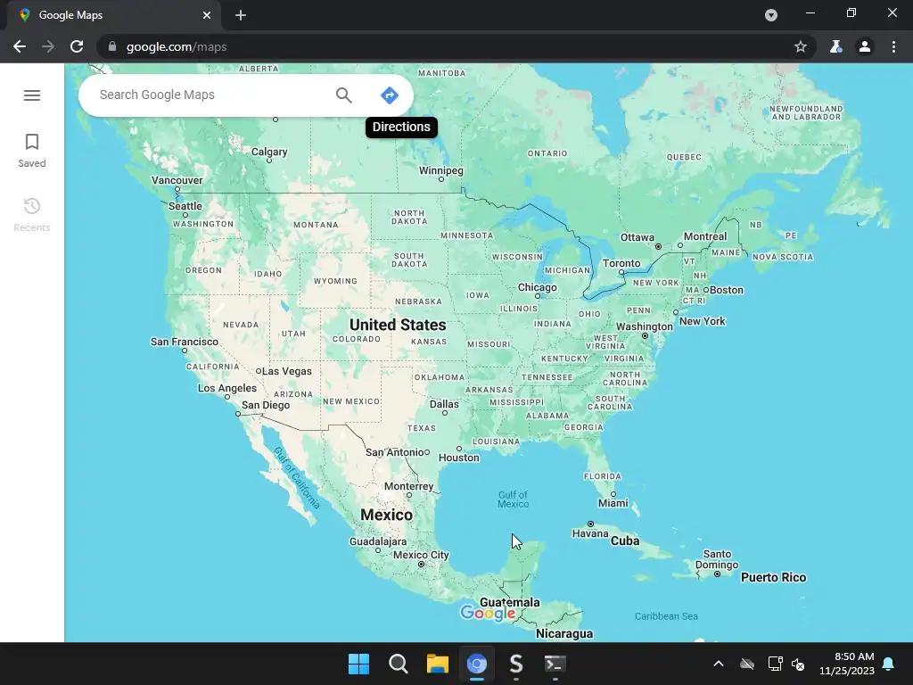This screenshot has width=913, height=685.
Task: Open the Chrome profile avatar
Action: (x=865, y=46)
